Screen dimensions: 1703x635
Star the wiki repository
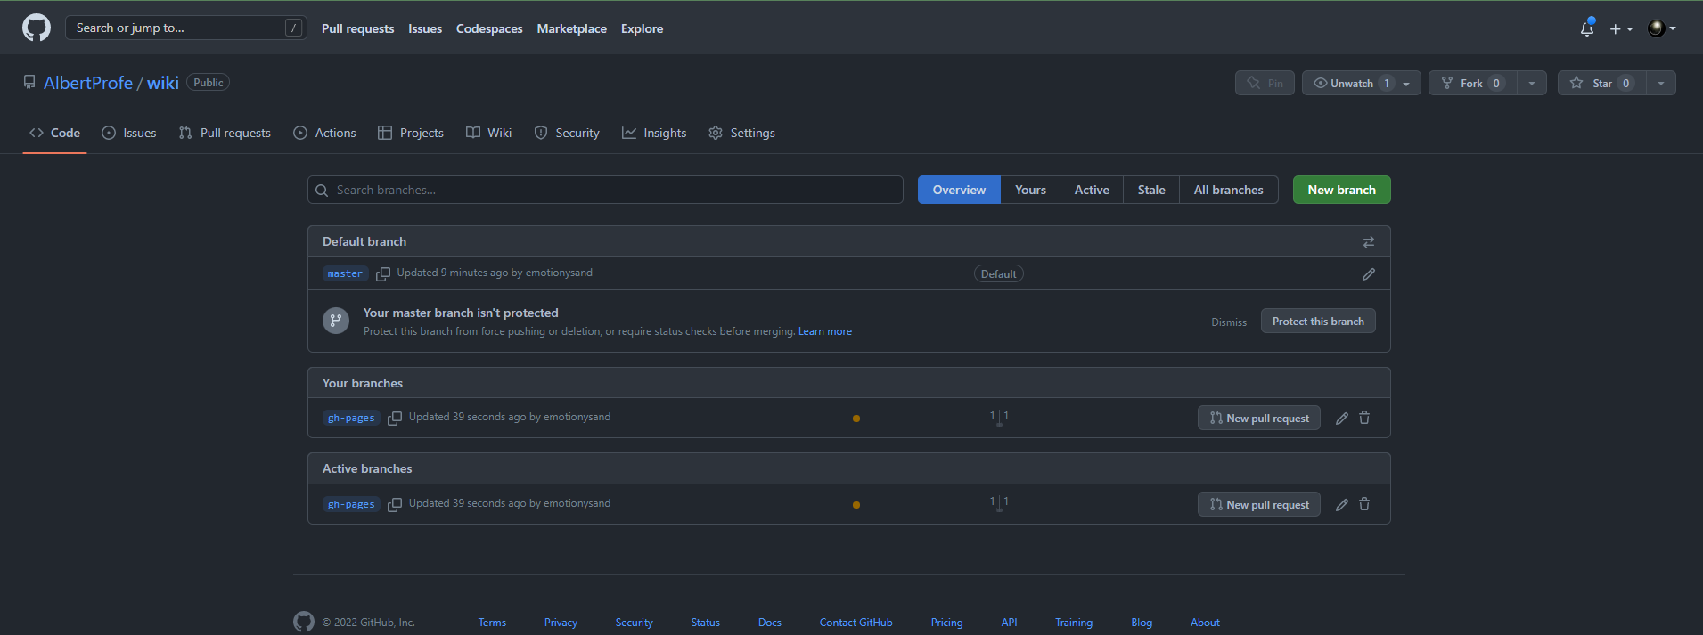1601,83
